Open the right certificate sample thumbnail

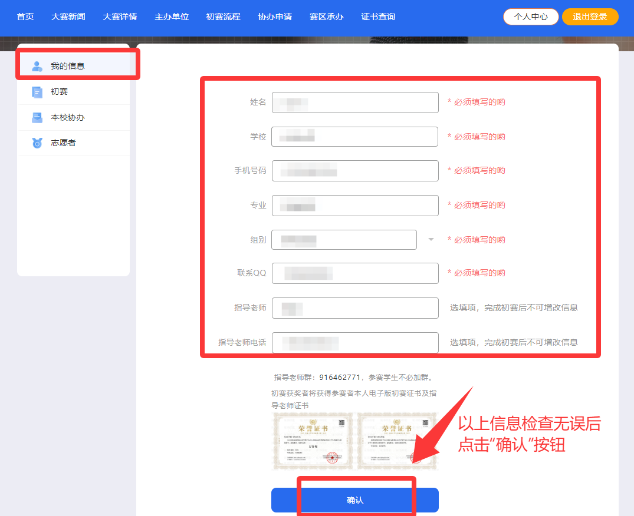tap(398, 441)
